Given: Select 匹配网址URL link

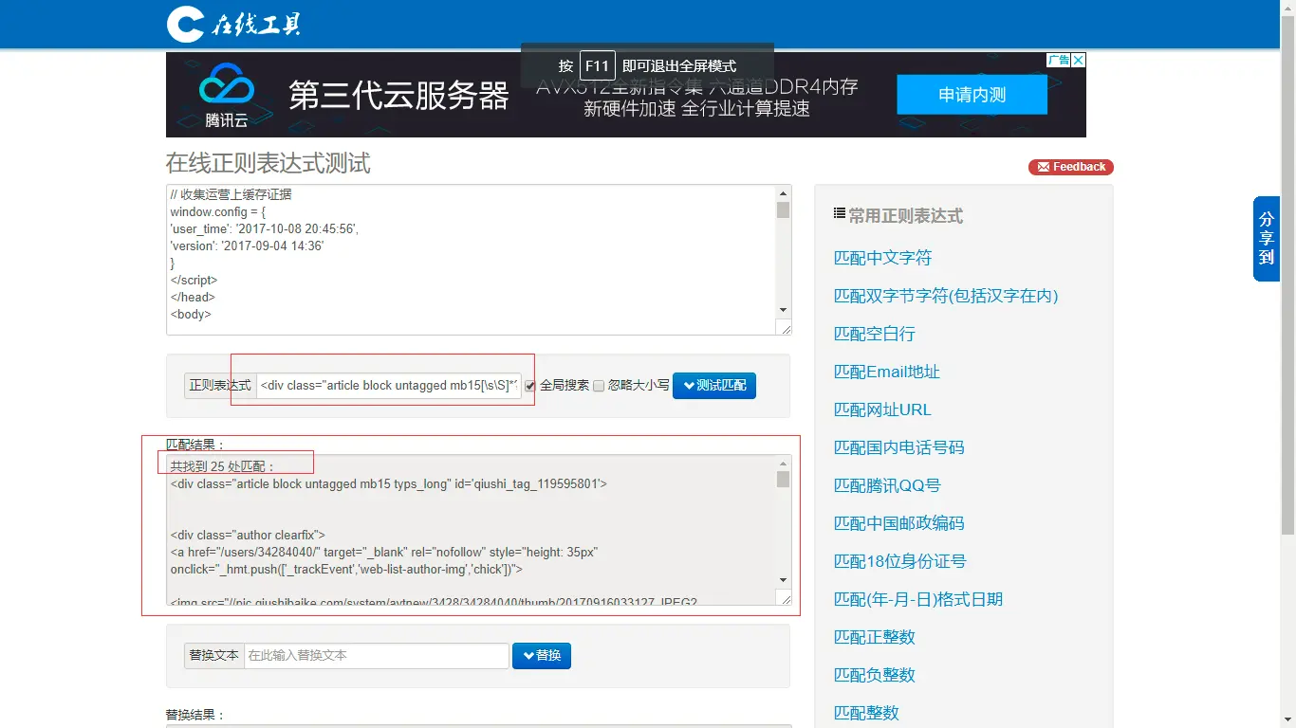Looking at the screenshot, I should pyautogui.click(x=882, y=409).
